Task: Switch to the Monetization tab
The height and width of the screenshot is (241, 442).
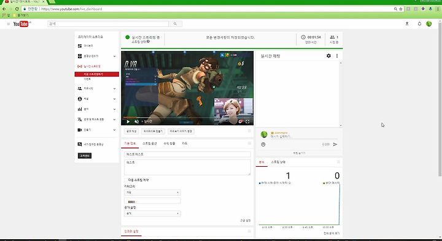Action: coord(169,143)
